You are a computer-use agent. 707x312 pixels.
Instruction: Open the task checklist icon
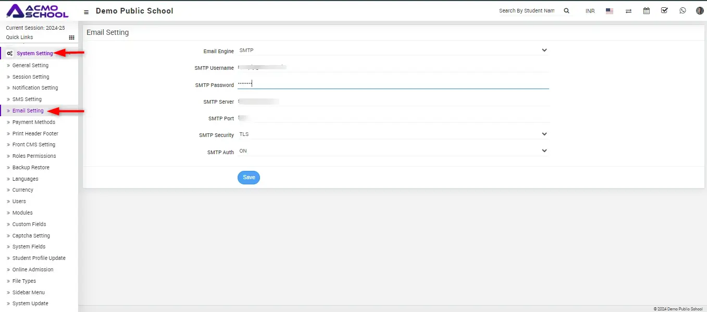pos(664,10)
